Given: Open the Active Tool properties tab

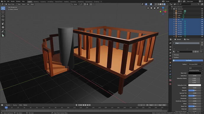Looking at the screenshot, I should click(170, 43).
